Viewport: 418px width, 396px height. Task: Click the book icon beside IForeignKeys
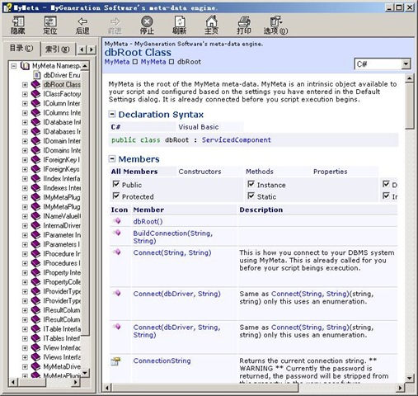coord(35,169)
